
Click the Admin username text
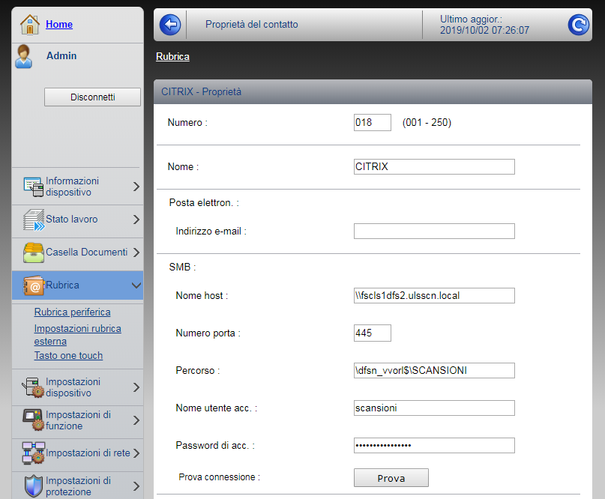(x=61, y=56)
